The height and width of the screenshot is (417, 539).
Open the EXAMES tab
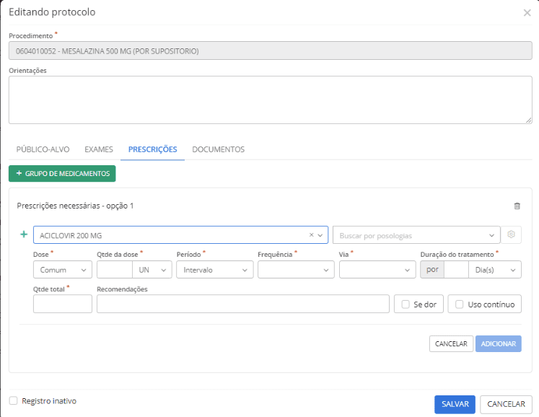click(99, 149)
